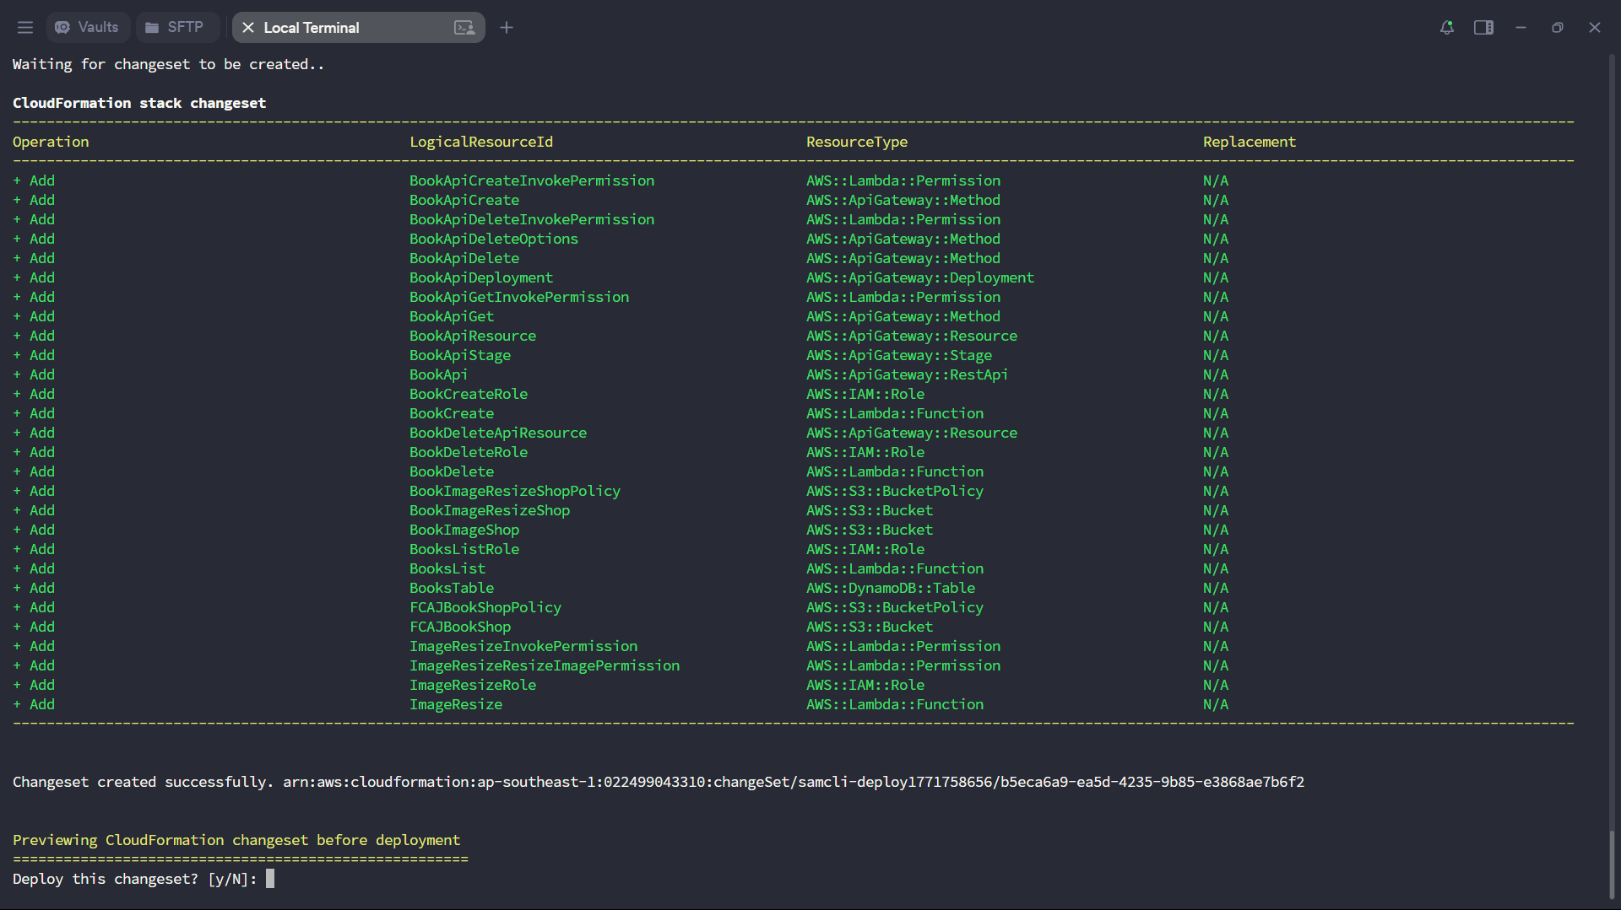Click the terminal icon in Local Terminal tab
This screenshot has height=910, width=1621.
pyautogui.click(x=464, y=28)
